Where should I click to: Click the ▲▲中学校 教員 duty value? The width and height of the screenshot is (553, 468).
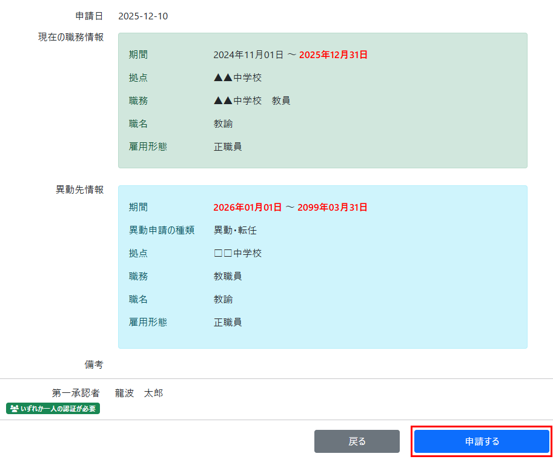tap(252, 101)
